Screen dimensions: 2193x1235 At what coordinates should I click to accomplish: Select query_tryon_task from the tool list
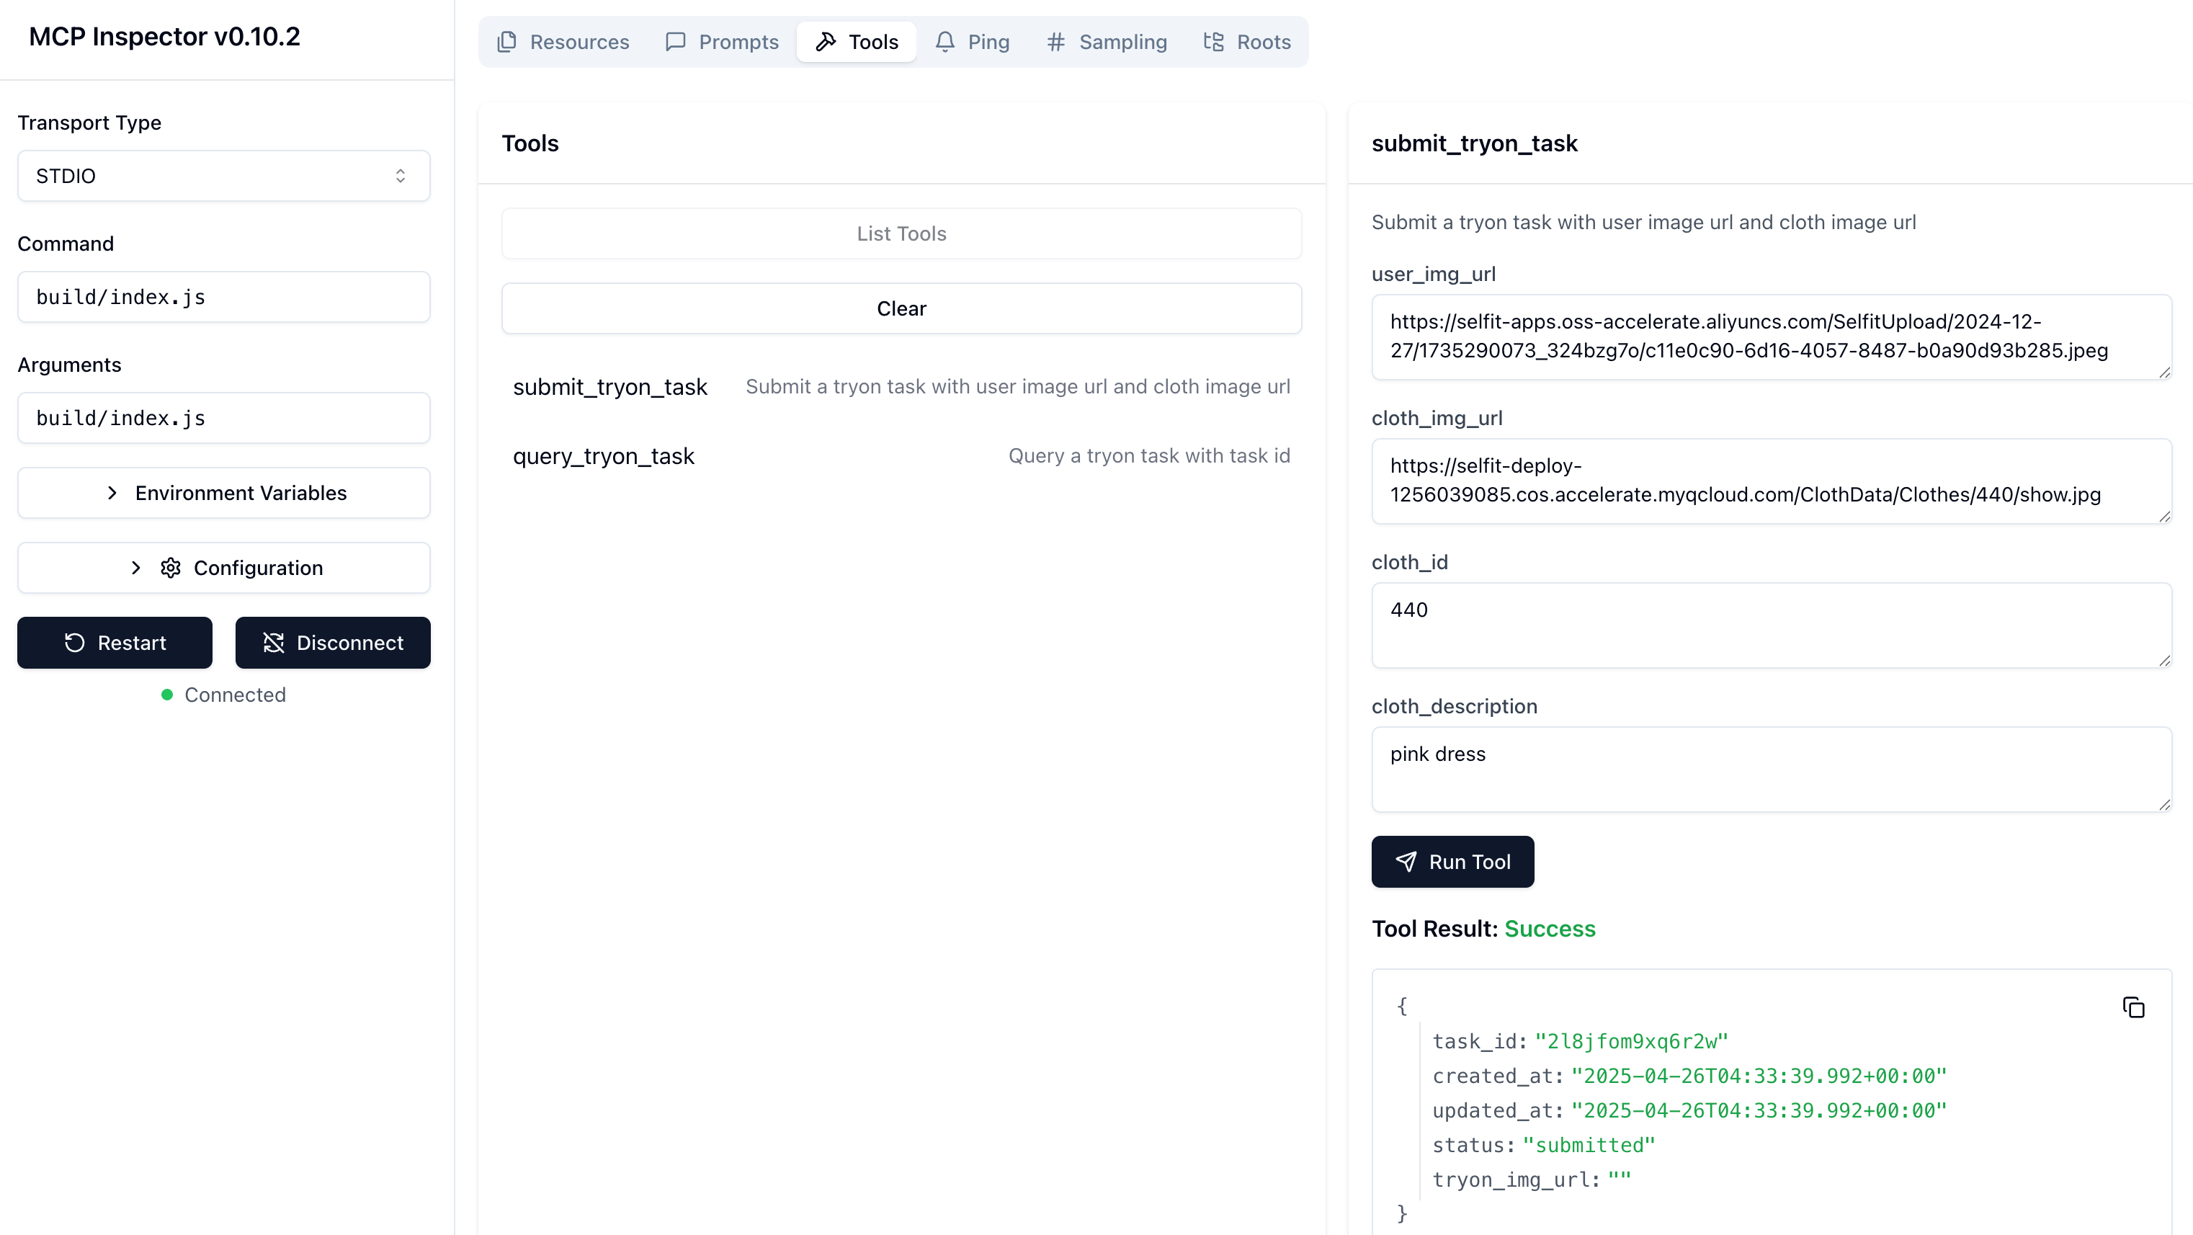(x=604, y=457)
